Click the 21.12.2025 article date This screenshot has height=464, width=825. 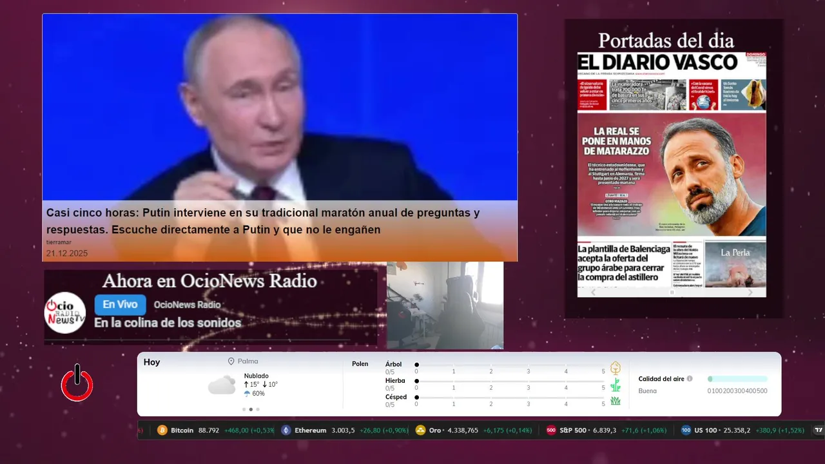67,253
